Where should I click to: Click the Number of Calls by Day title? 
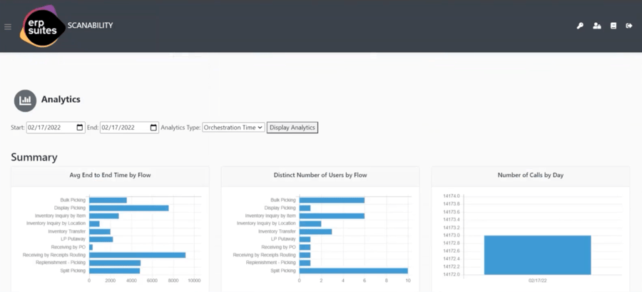coord(530,175)
